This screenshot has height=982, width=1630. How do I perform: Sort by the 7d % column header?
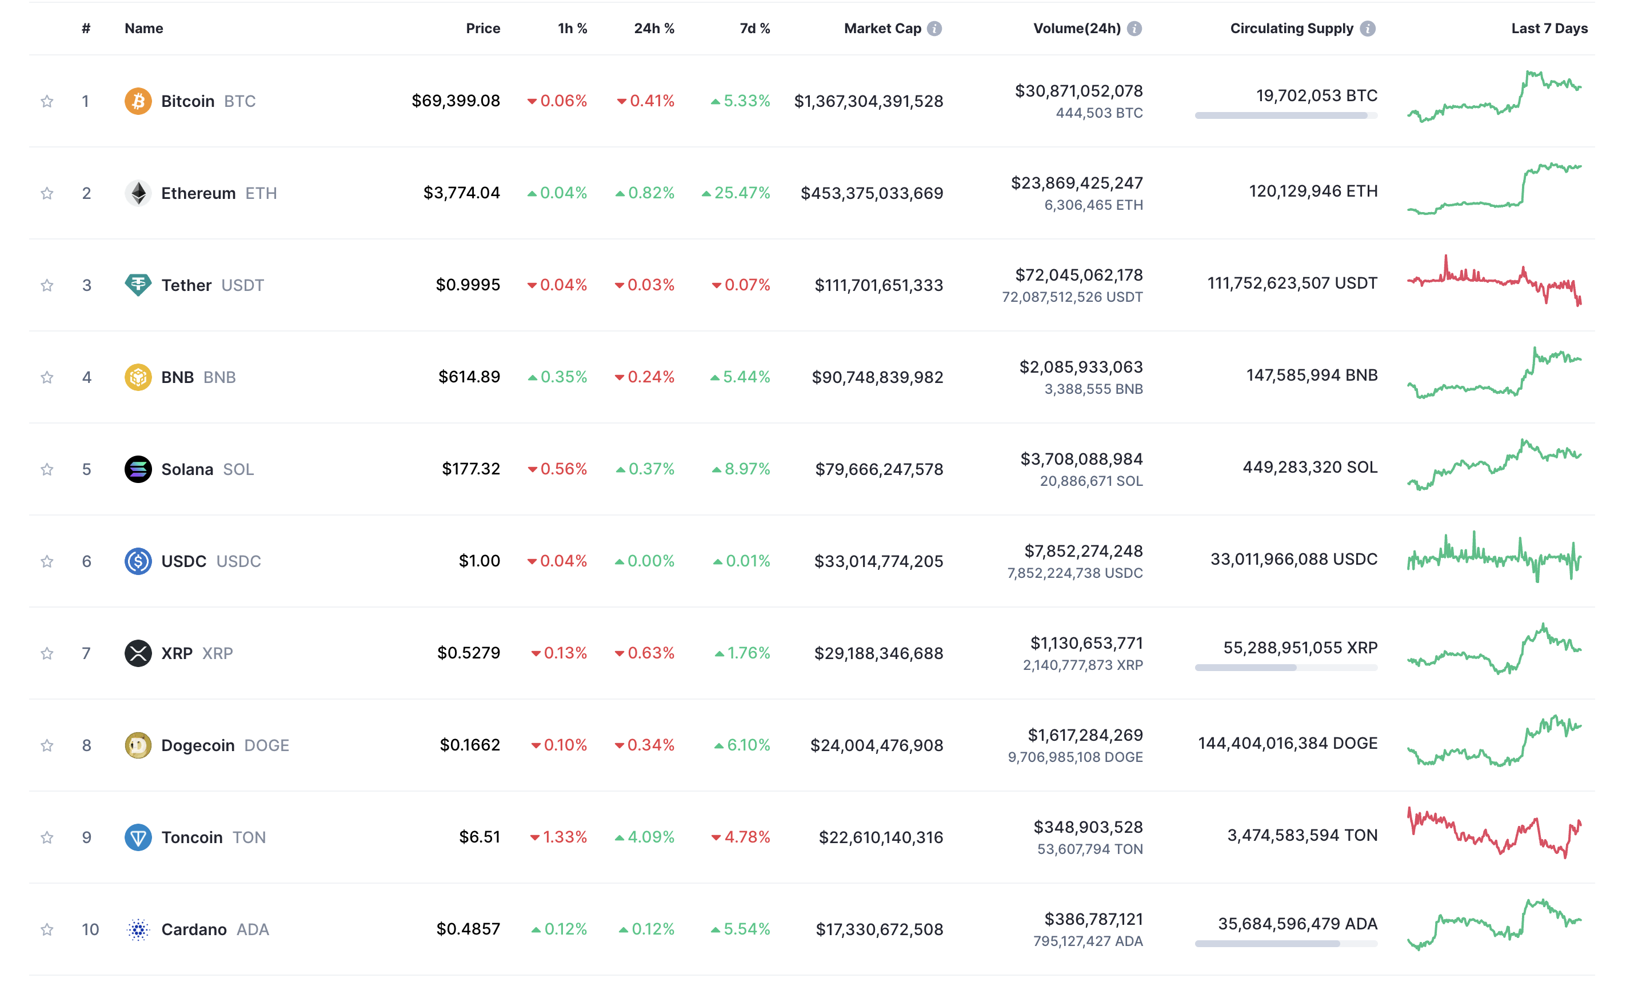tap(754, 29)
